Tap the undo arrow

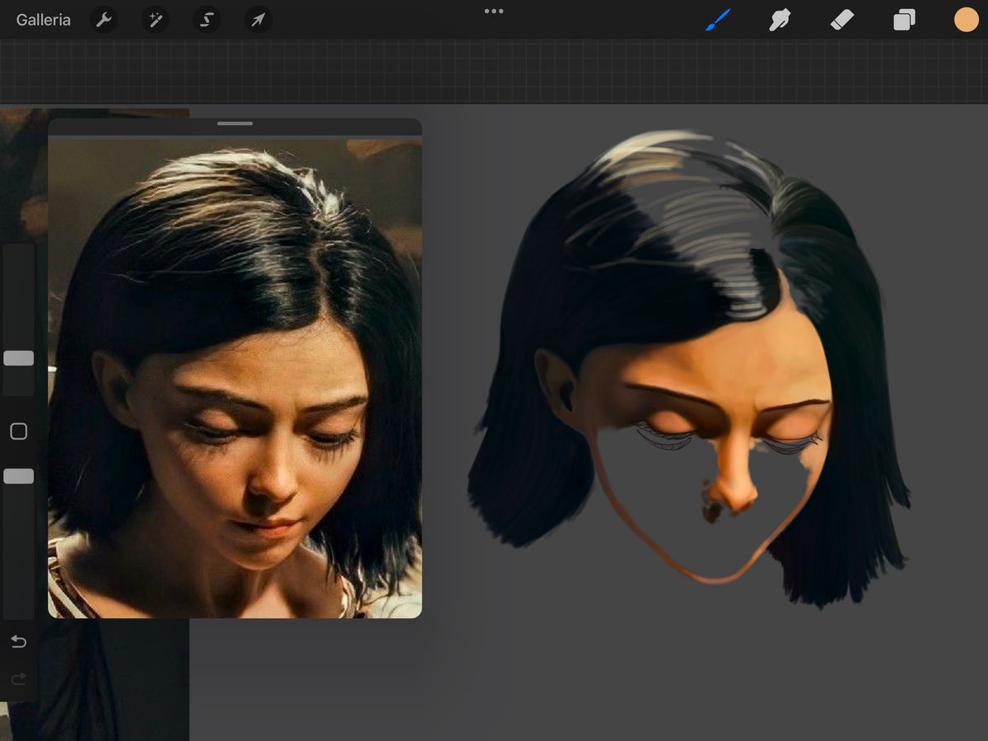click(18, 641)
